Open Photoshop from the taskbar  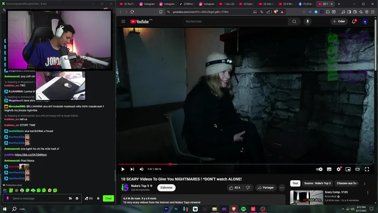tap(176, 209)
